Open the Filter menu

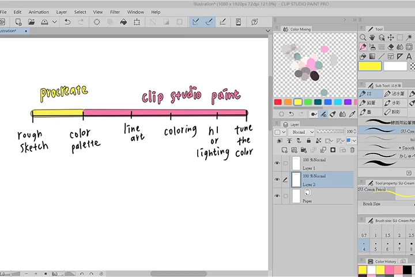click(x=115, y=12)
